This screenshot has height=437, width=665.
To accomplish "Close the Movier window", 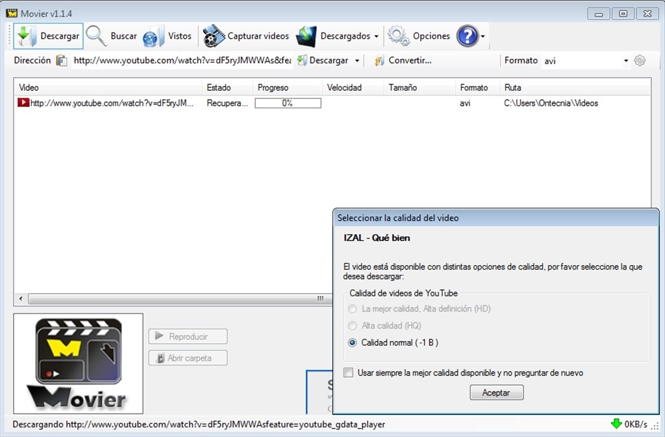I will coord(647,14).
